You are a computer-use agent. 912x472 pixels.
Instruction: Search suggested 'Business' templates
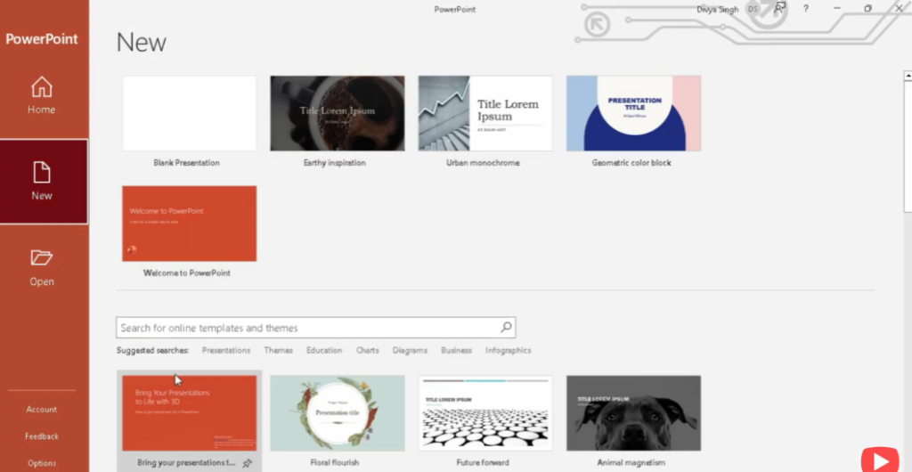click(x=456, y=350)
